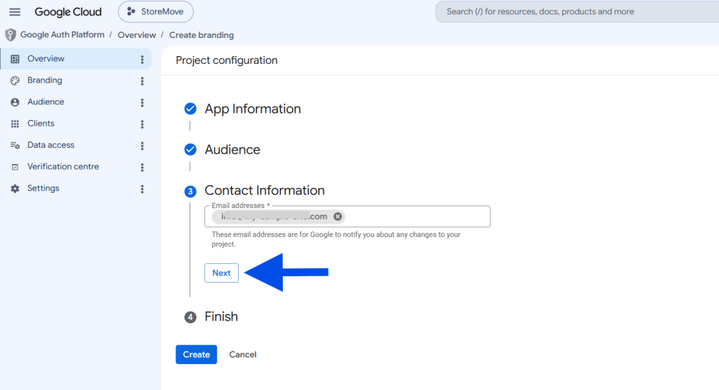Click the Google Auth Platform shield icon

(10, 35)
